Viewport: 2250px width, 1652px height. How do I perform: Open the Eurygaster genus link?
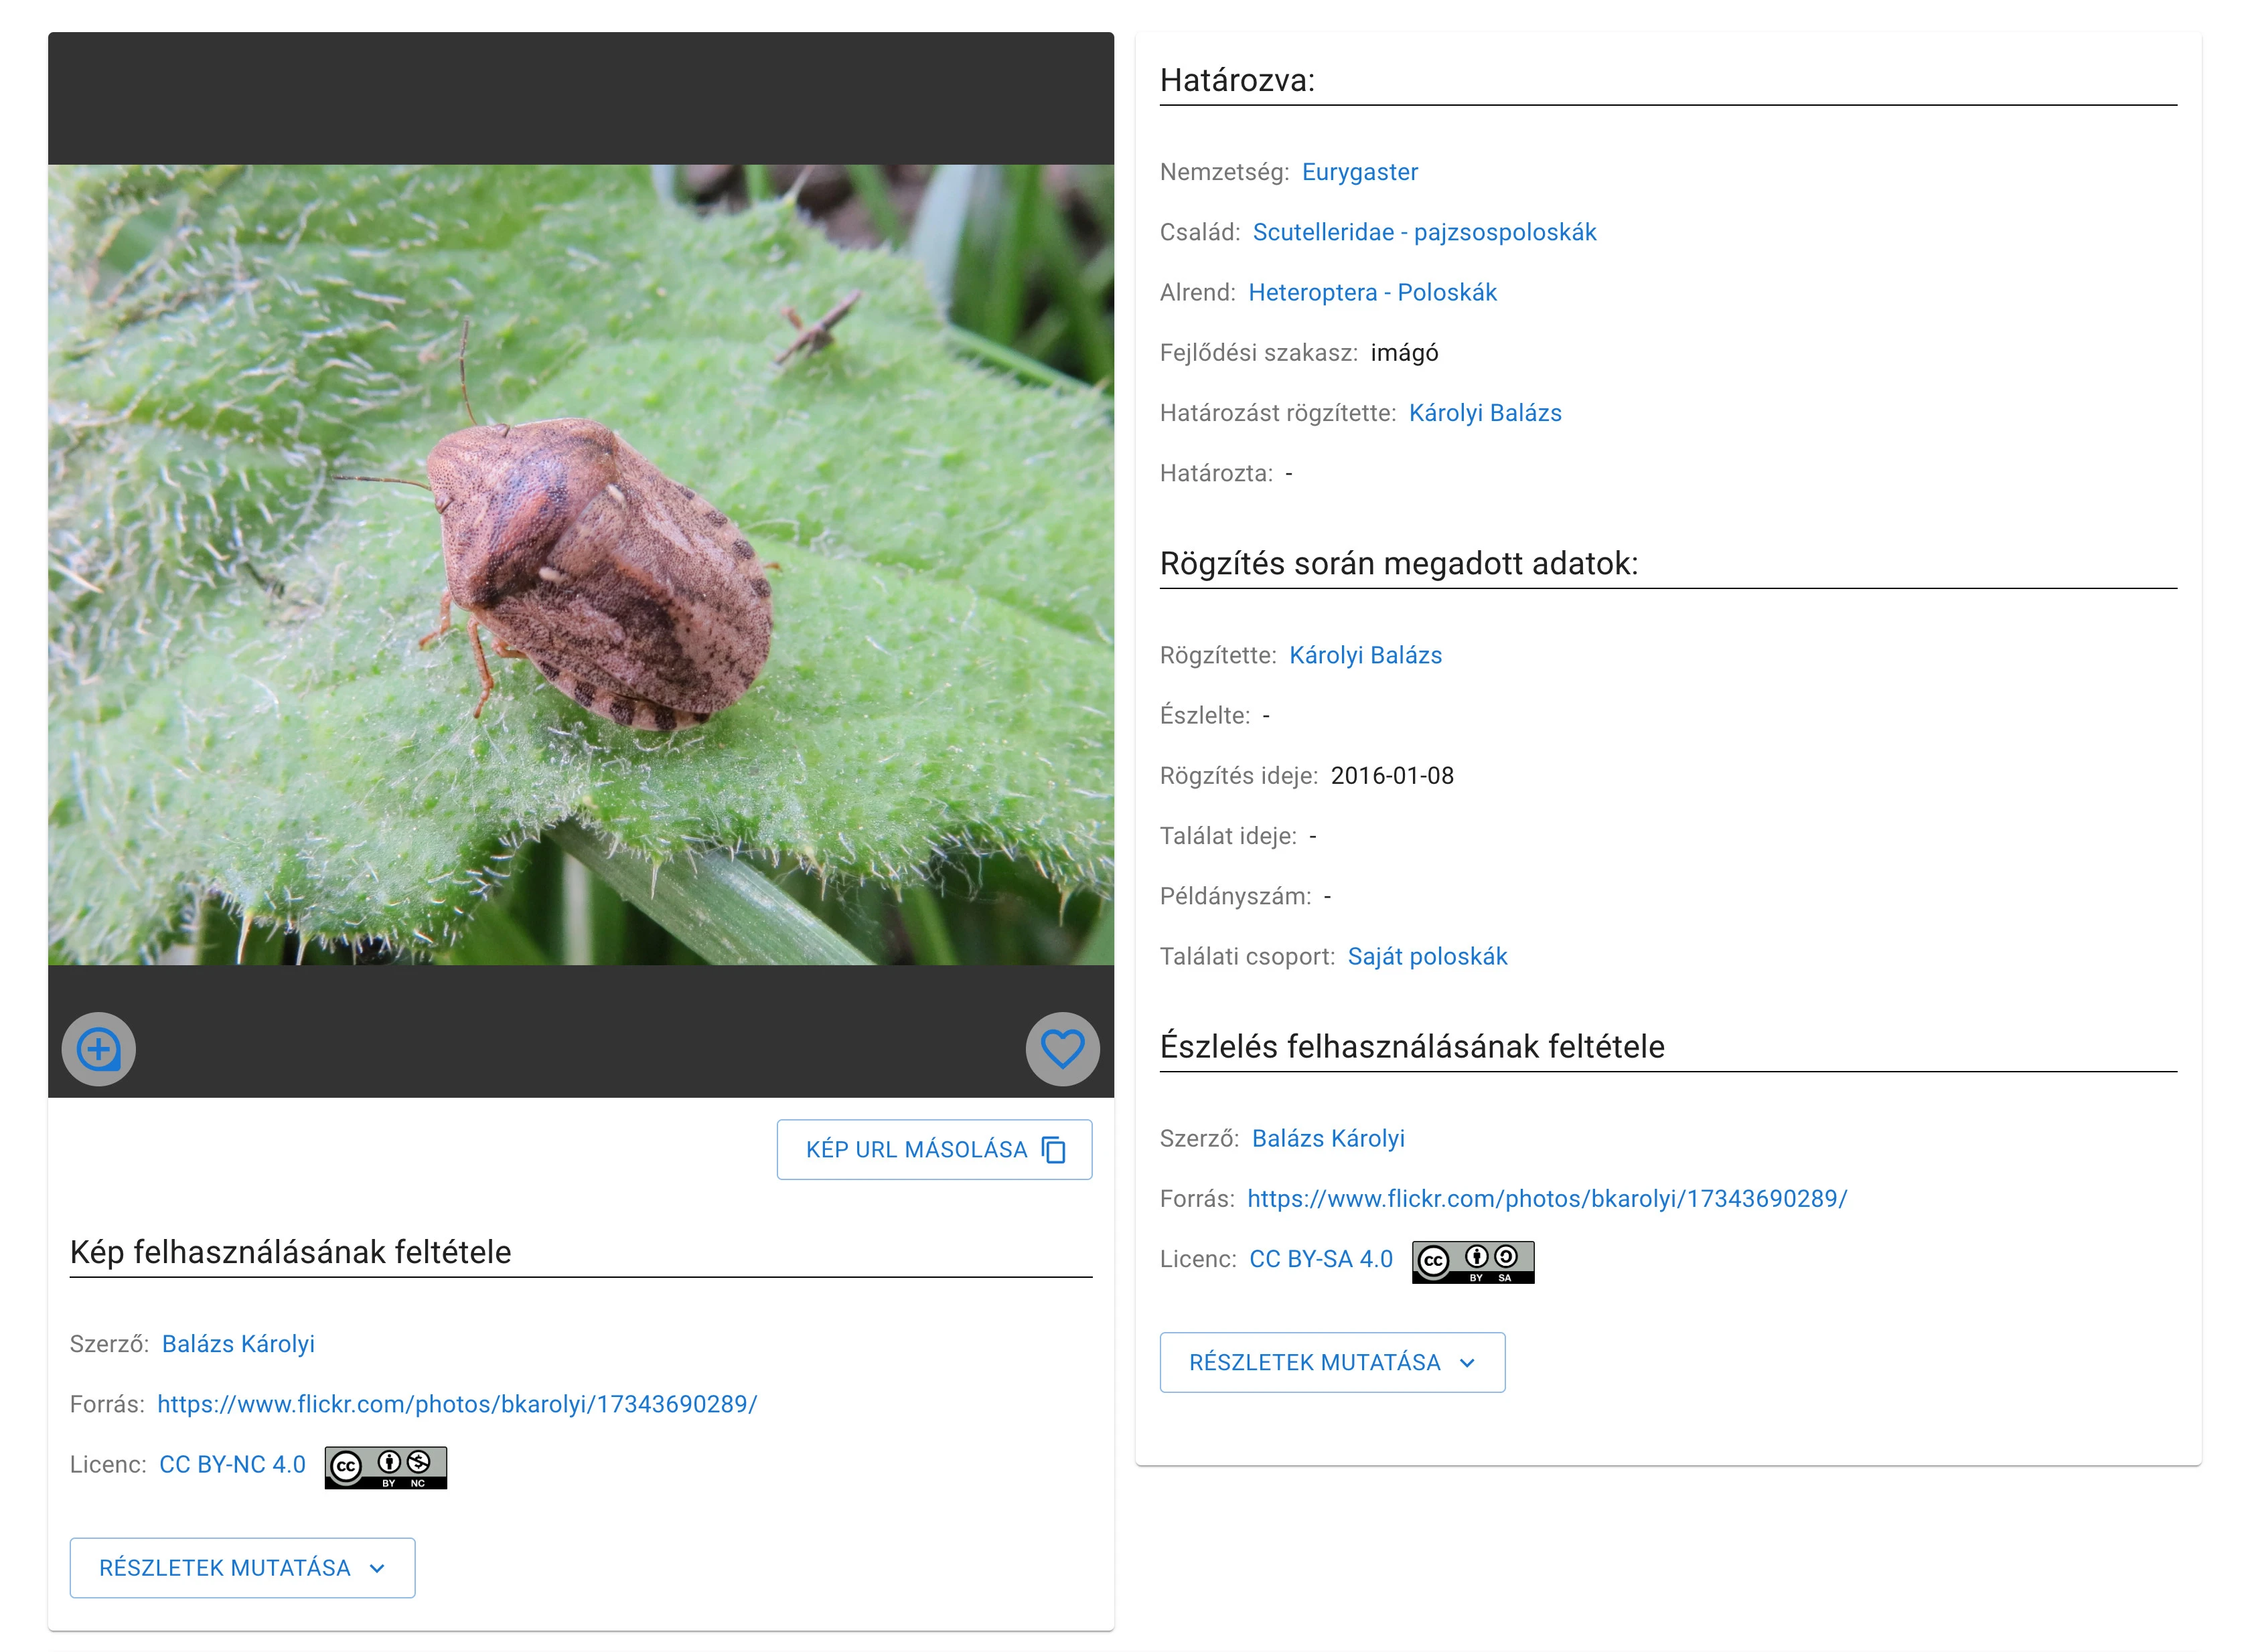pos(1359,172)
